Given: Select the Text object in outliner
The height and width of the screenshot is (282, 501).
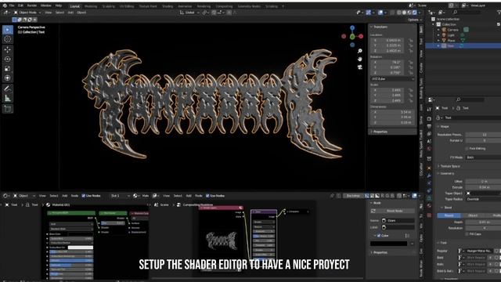Looking at the screenshot, I should (x=451, y=46).
